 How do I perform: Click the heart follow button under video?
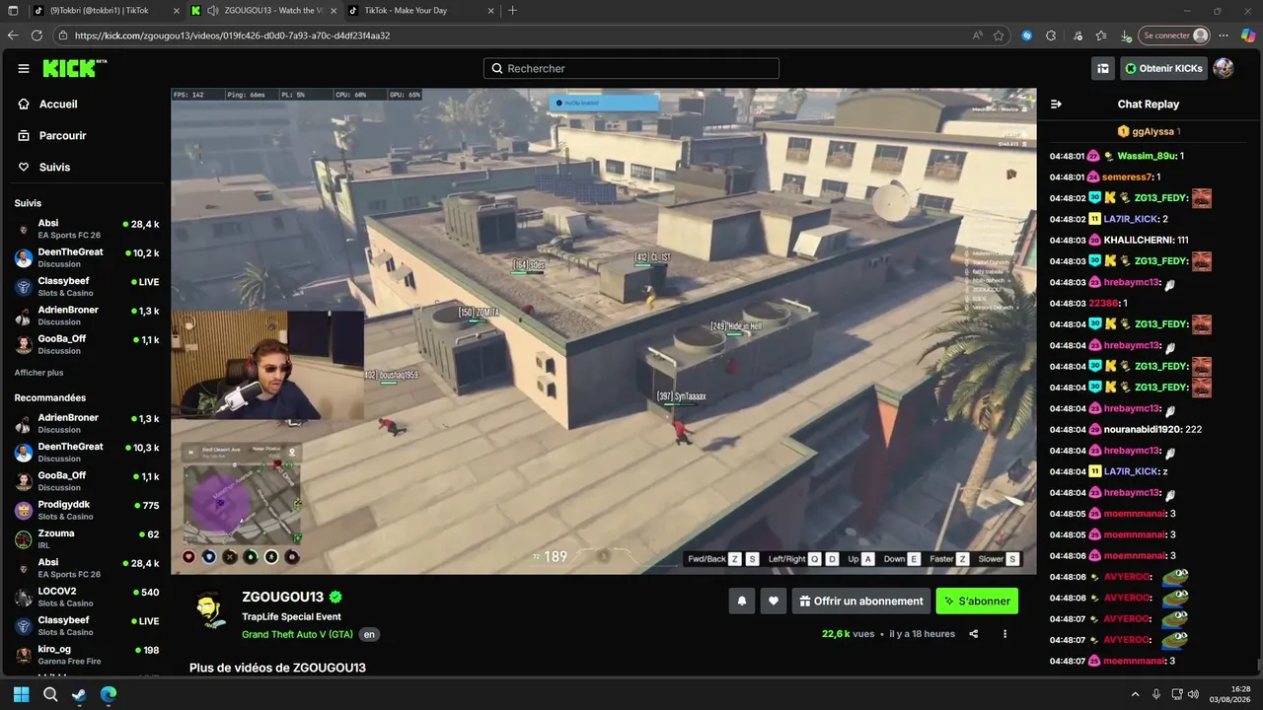tap(774, 601)
